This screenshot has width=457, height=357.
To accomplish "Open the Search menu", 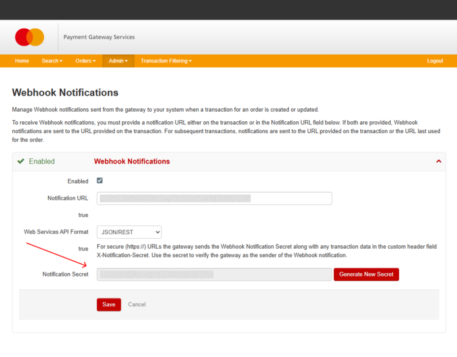I will [x=52, y=61].
